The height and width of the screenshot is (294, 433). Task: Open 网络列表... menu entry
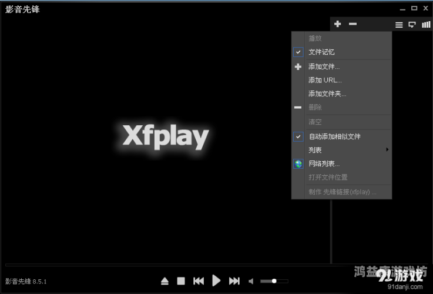341,163
